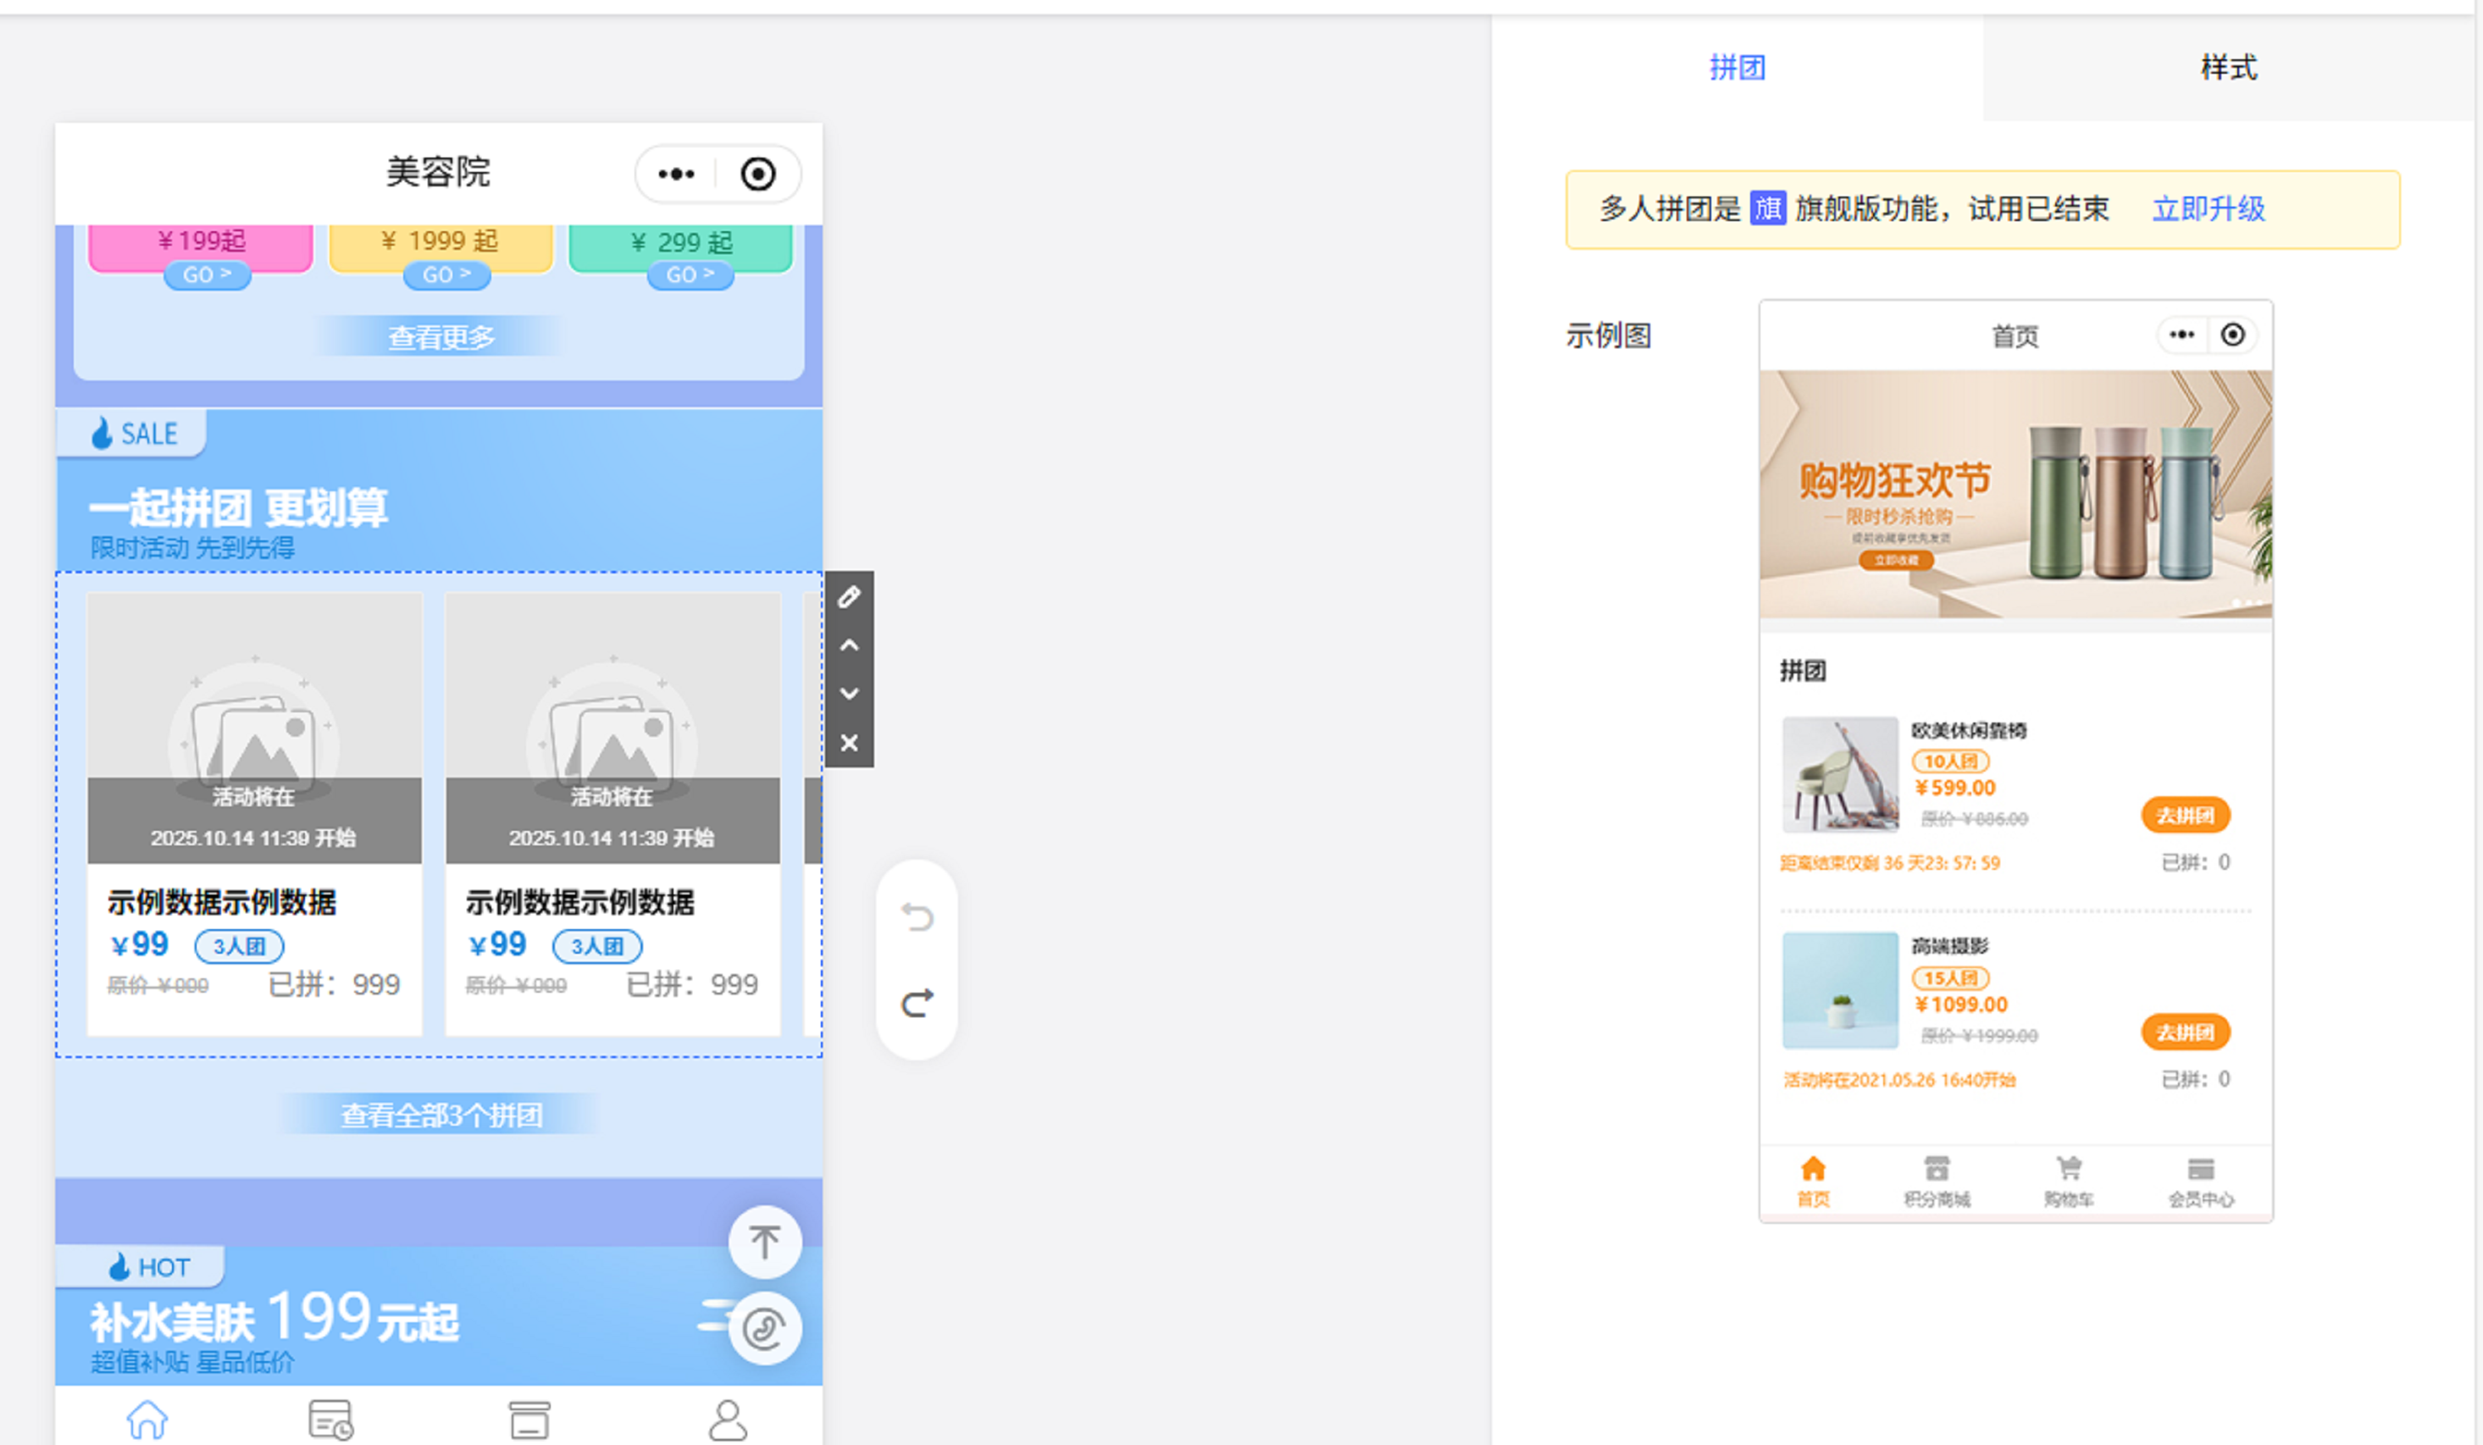Select the 拼团 tab
Screen dimensions: 2483x1445
pyautogui.click(x=1736, y=68)
